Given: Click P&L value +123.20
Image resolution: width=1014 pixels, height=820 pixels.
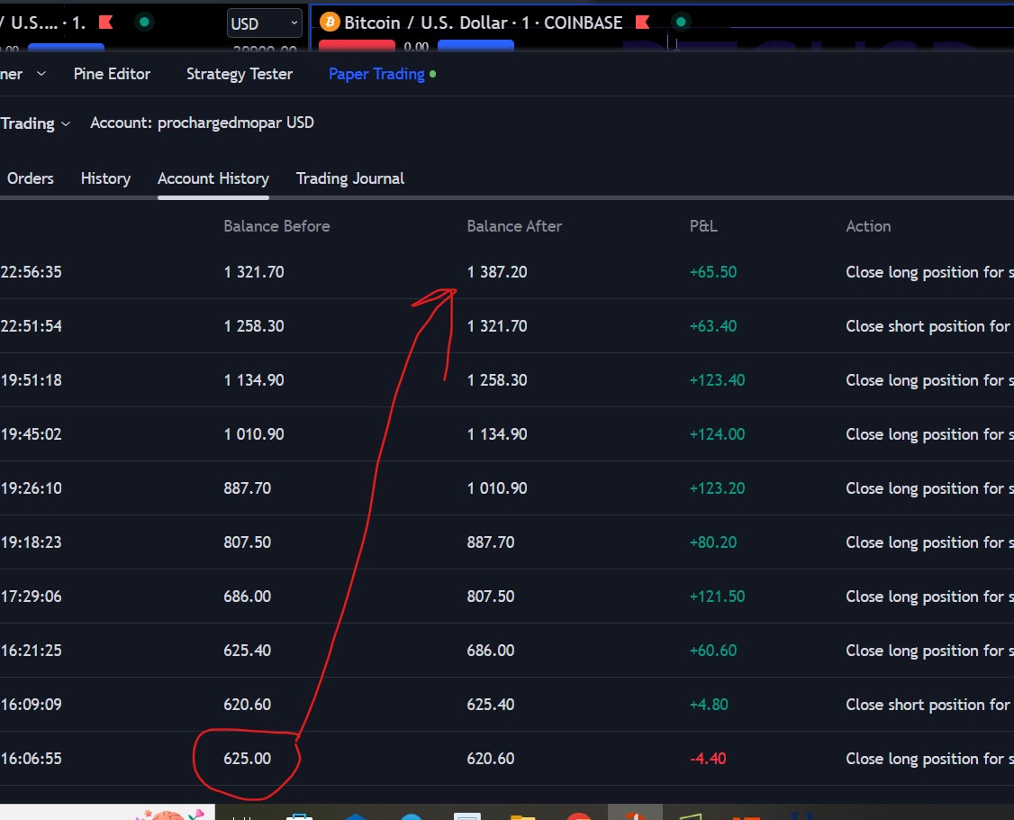Looking at the screenshot, I should (717, 488).
